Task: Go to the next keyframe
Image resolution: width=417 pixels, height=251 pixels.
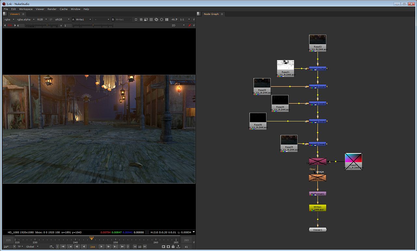Action: [x=115, y=247]
